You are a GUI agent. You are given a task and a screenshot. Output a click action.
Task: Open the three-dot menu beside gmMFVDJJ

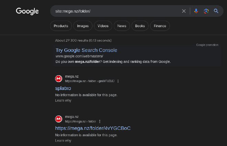click(118, 81)
